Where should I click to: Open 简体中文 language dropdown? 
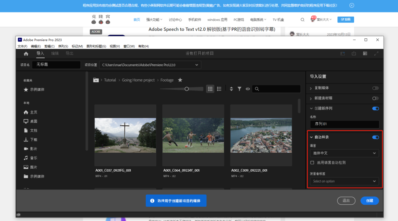point(344,153)
